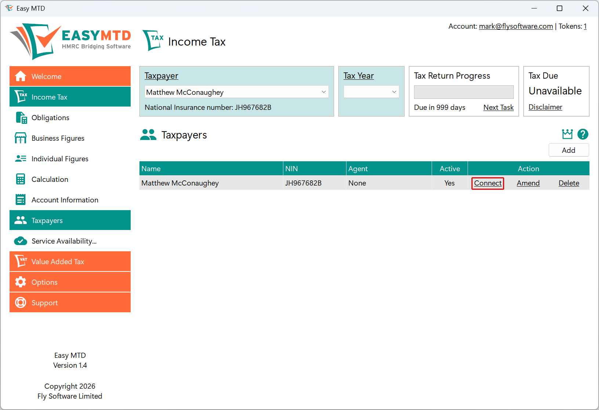
Task: Open the Calculation page
Action: click(x=70, y=179)
